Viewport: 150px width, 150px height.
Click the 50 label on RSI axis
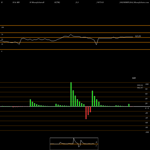pyautogui.click(x=2, y=39)
